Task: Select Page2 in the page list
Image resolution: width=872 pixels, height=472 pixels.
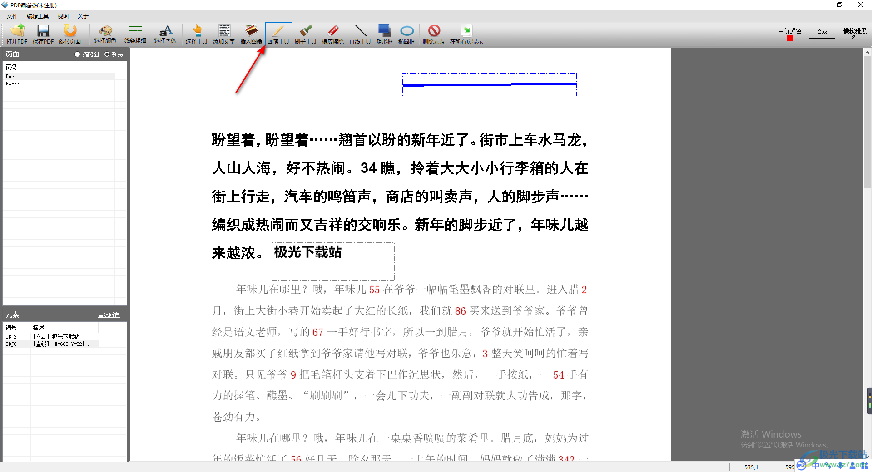Action: tap(13, 84)
